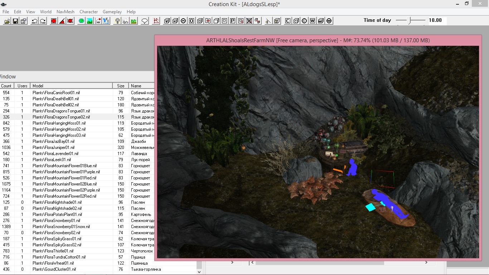The height and width of the screenshot is (275, 489).
Task: Toggle snap to grid
Action: [54, 21]
